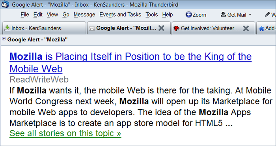
Task: Click the Thunderbird app icon in title bar
Action: [5, 4]
